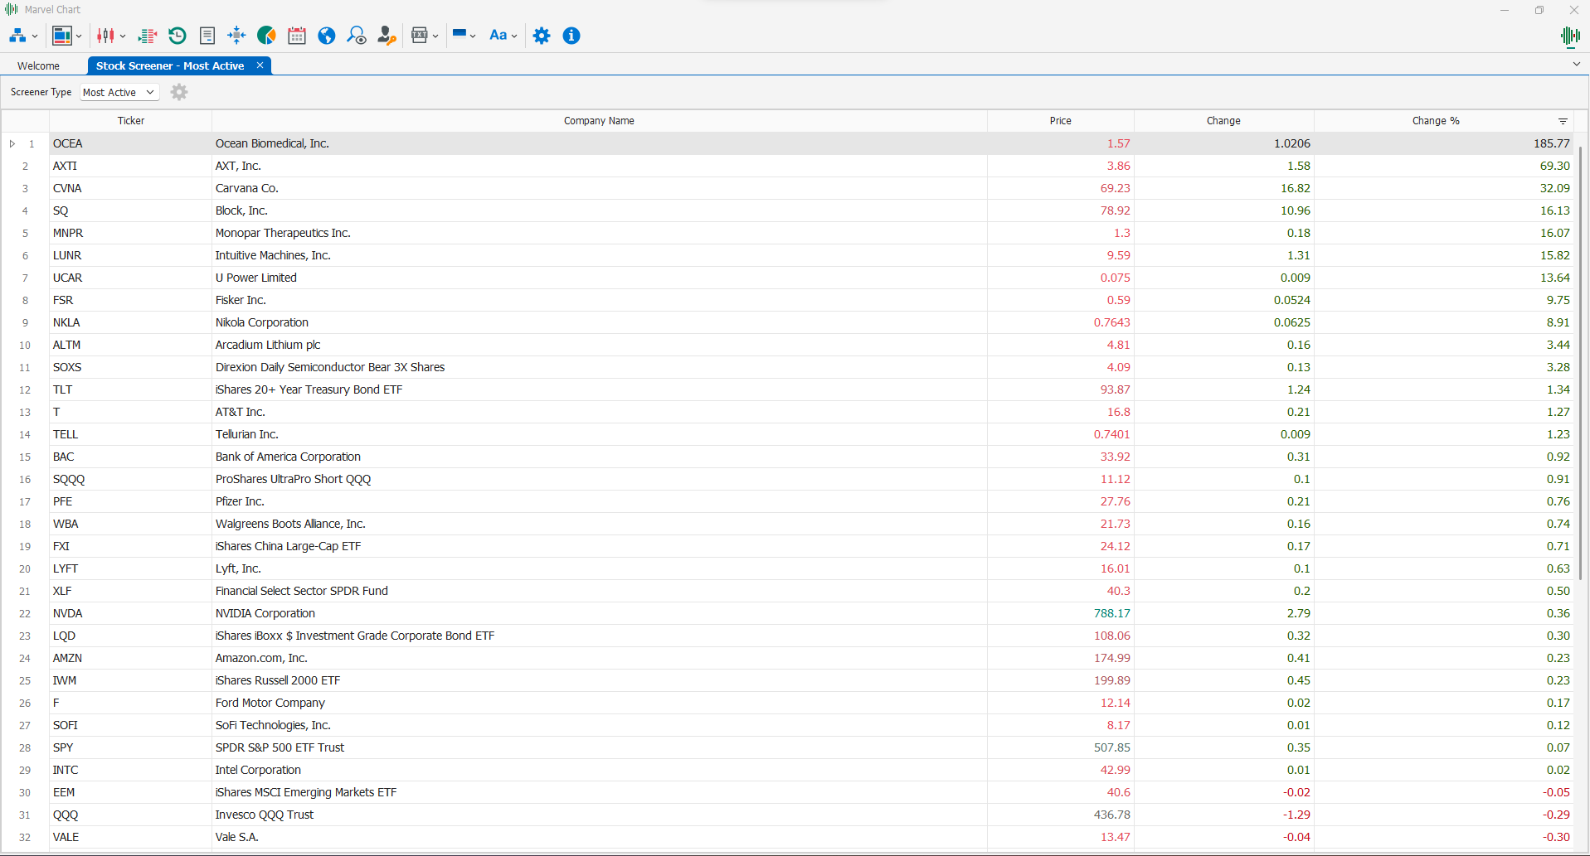Click the U Power Limited company name
Viewport: 1590px width, 856px height.
pyautogui.click(x=255, y=278)
